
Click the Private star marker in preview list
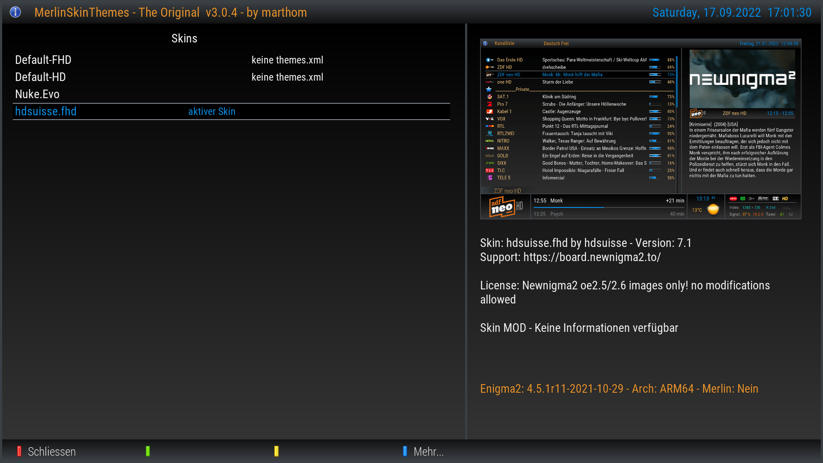[489, 89]
